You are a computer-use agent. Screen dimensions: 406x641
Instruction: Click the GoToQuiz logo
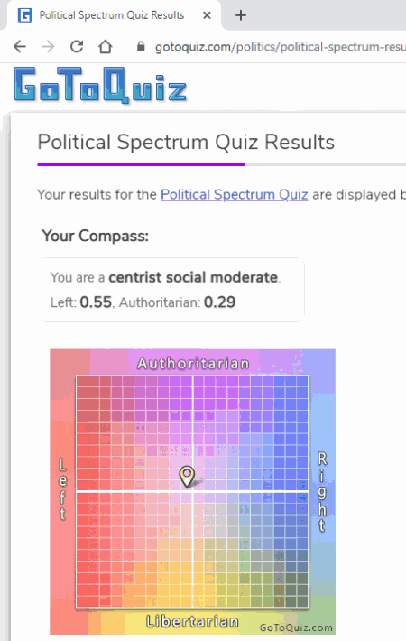coord(101,86)
